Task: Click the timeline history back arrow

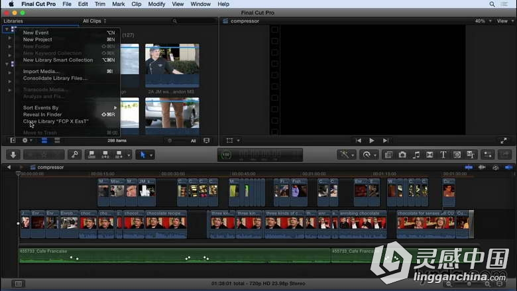Action: click(x=9, y=167)
